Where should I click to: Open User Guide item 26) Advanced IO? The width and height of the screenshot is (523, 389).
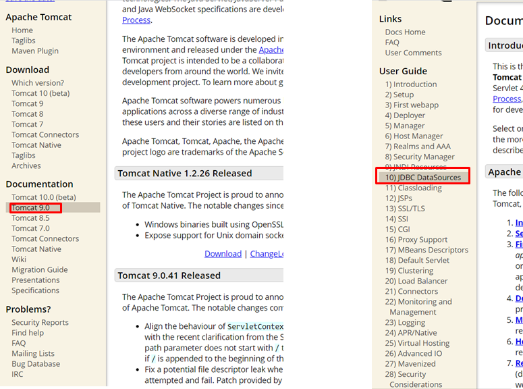pos(414,353)
